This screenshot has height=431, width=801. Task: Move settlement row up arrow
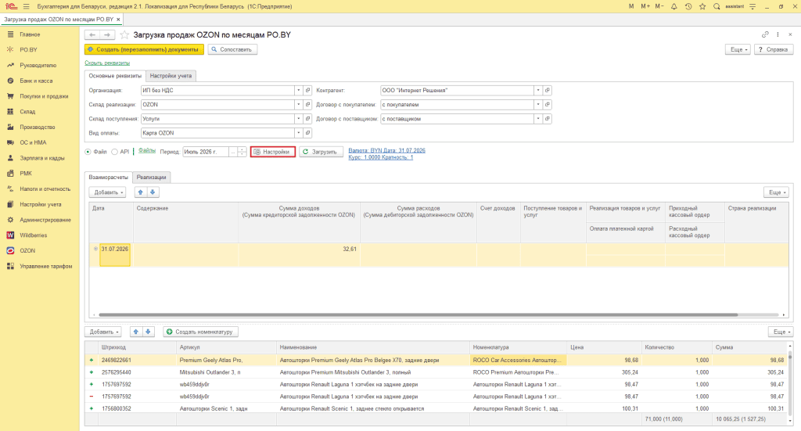[x=141, y=192]
